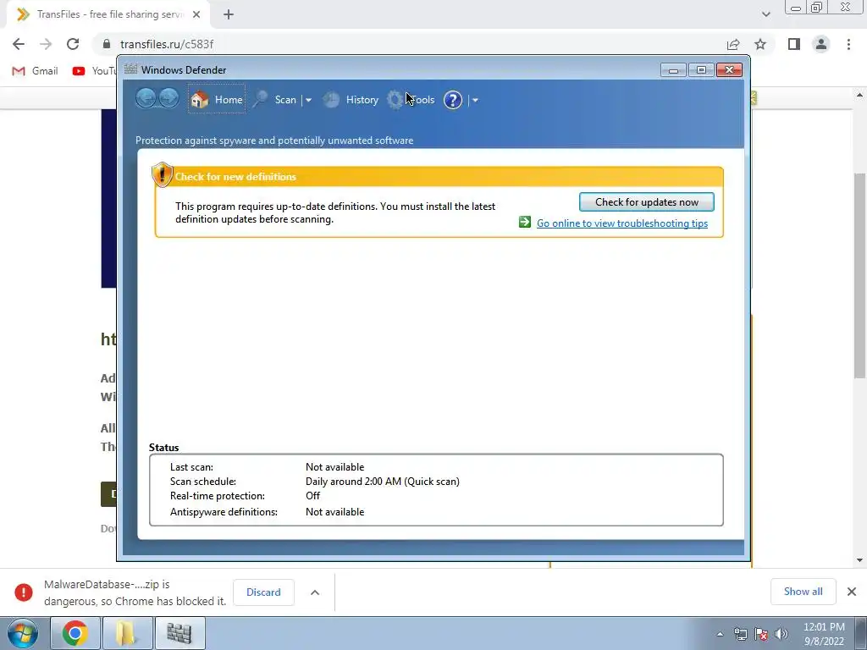Expand blocked download options chevron
Image resolution: width=867 pixels, height=650 pixels.
click(315, 592)
